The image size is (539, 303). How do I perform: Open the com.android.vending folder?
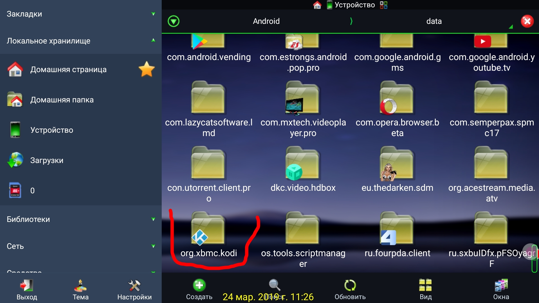click(x=209, y=48)
